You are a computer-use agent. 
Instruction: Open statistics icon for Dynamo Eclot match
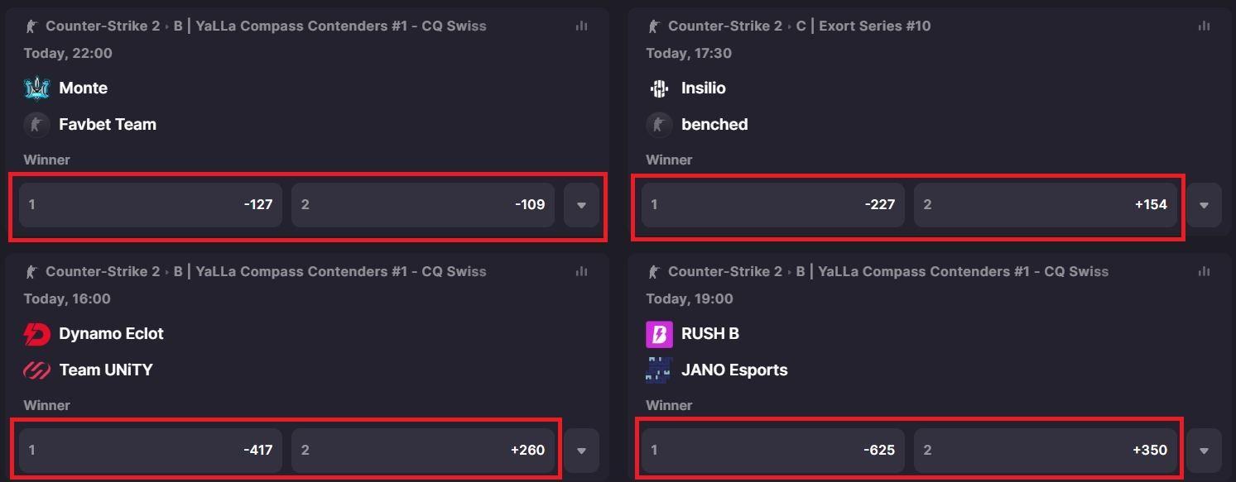[582, 272]
